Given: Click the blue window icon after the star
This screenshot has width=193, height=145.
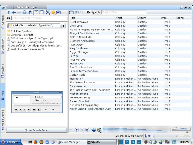Looking at the screenshot, I should (58, 12).
